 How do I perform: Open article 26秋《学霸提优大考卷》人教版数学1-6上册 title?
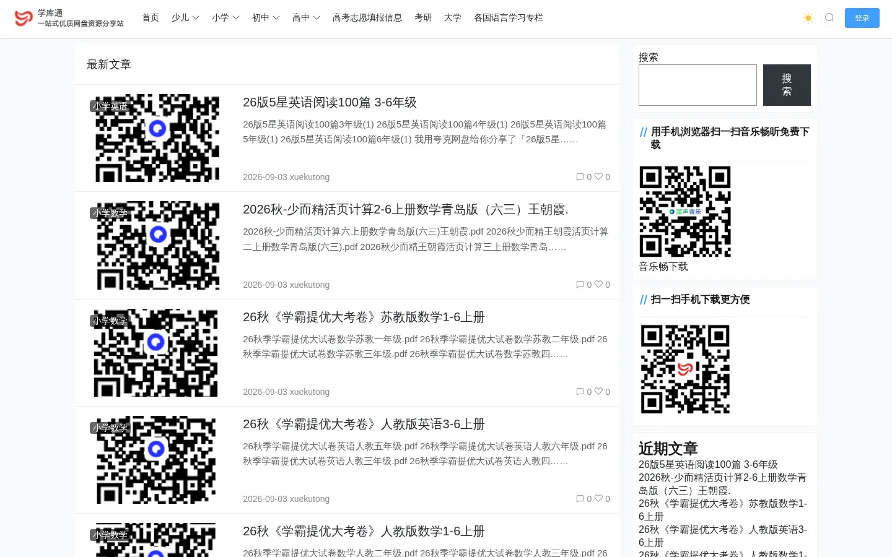pos(364,531)
